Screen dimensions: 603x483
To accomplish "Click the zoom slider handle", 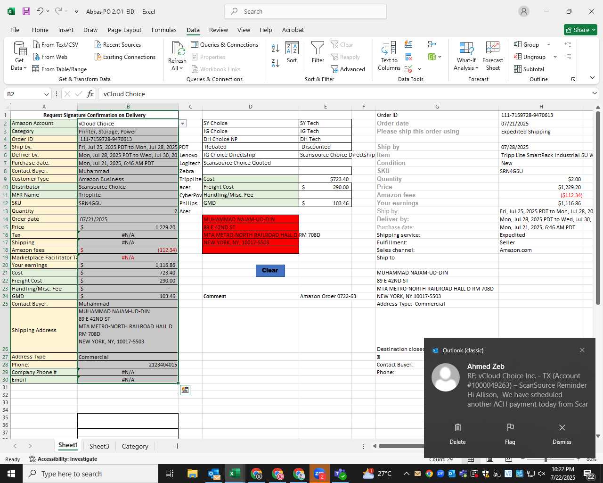I will click(546, 459).
